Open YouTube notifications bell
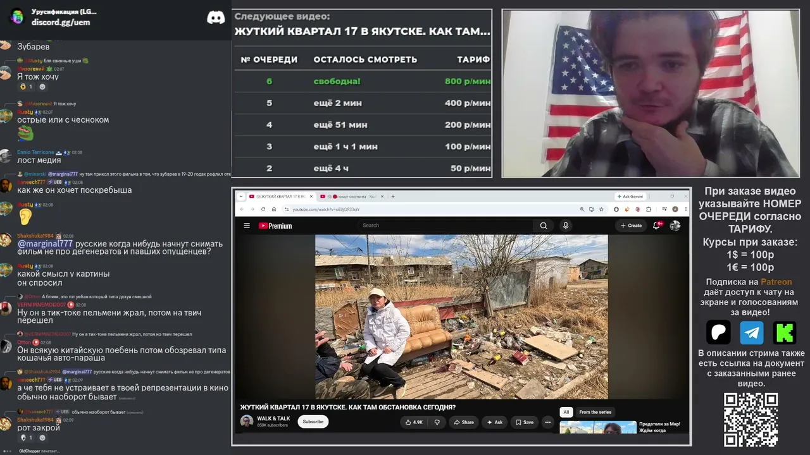Image resolution: width=810 pixels, height=455 pixels. tap(657, 226)
